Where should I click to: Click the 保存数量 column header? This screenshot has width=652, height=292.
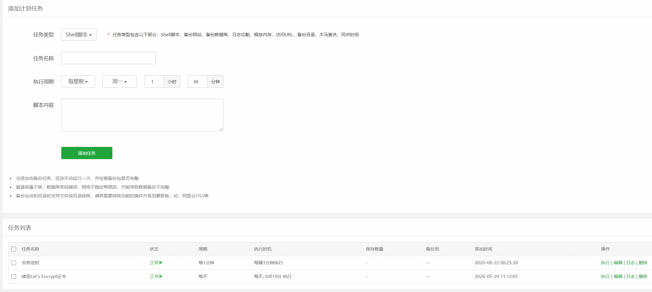click(374, 249)
